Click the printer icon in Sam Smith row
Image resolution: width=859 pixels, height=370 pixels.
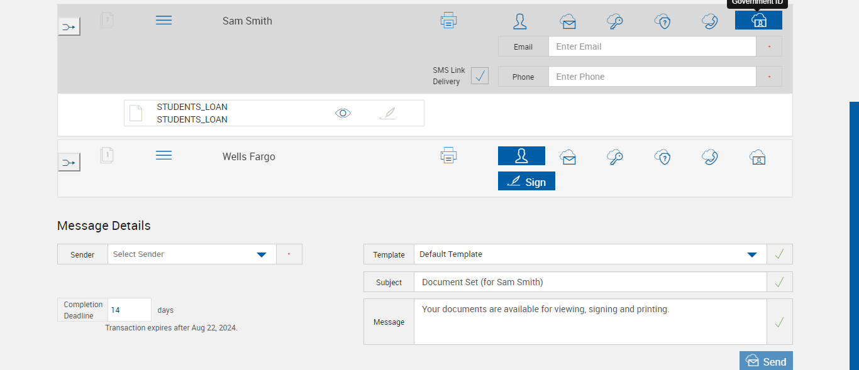[448, 21]
